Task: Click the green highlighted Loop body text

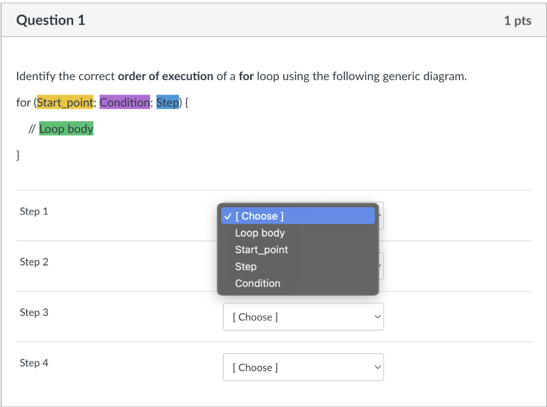Action: pyautogui.click(x=66, y=129)
